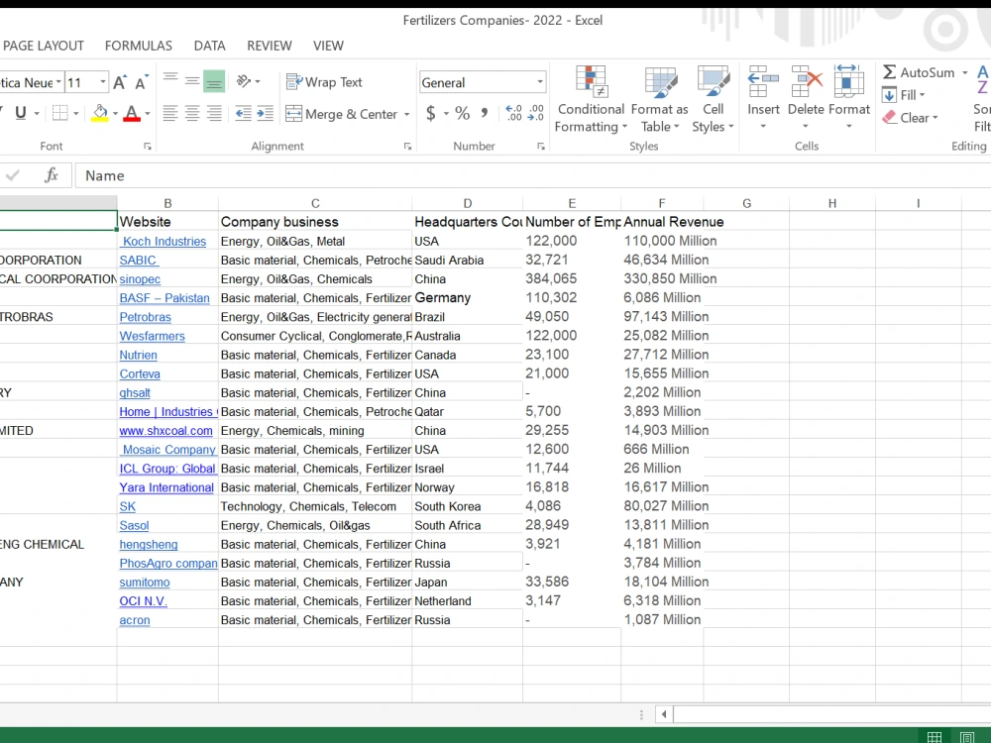Screen dimensions: 991x743
Task: Click Decrease Decimal icon
Action: 536,114
